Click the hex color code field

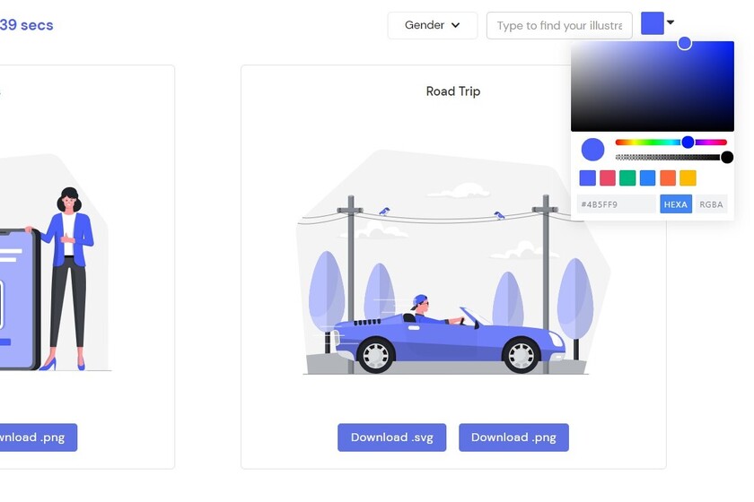click(616, 204)
